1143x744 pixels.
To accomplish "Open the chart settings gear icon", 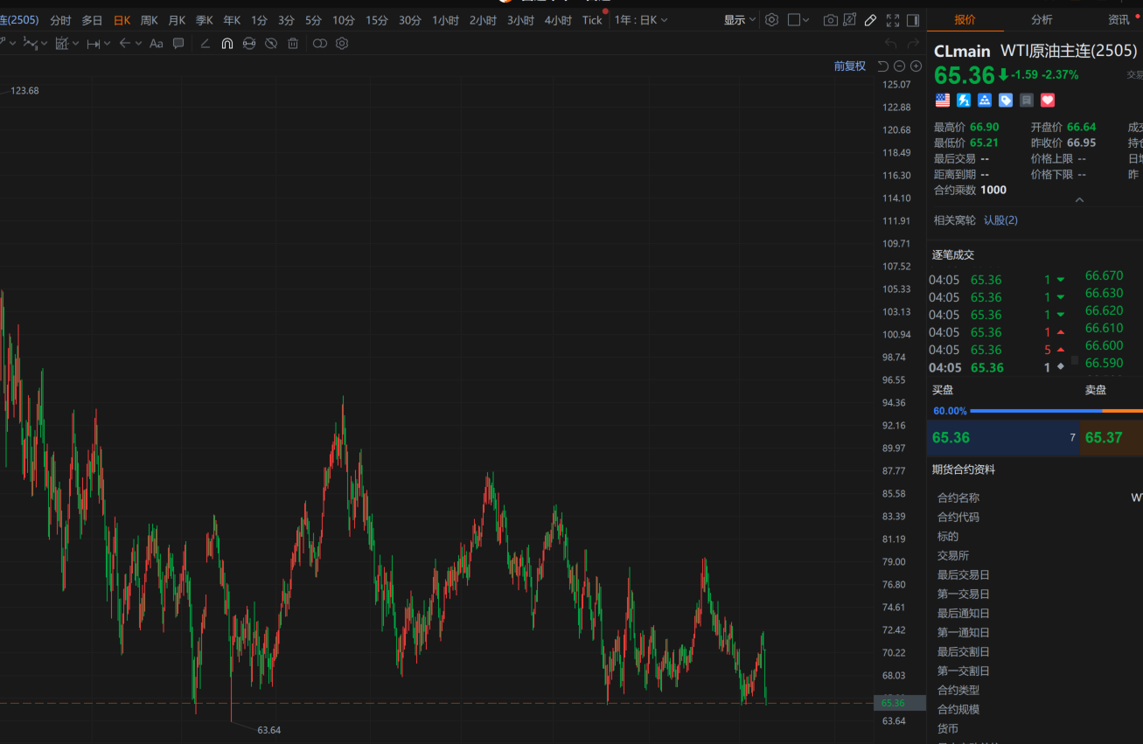I will (x=771, y=20).
